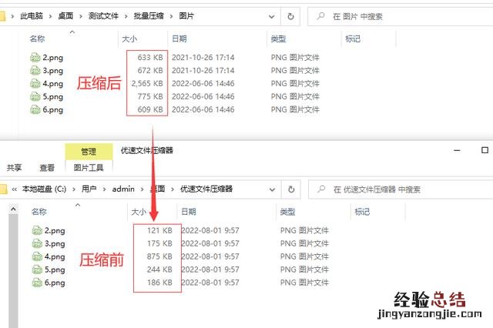
Task: Click the 609 KB size cell
Action: 150,109
